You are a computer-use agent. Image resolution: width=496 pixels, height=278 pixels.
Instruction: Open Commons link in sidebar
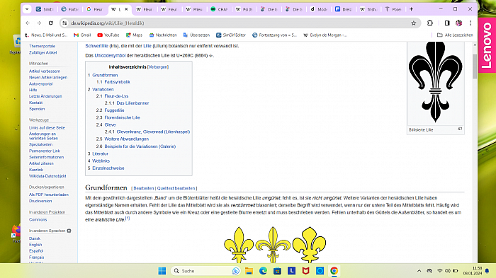(x=38, y=219)
